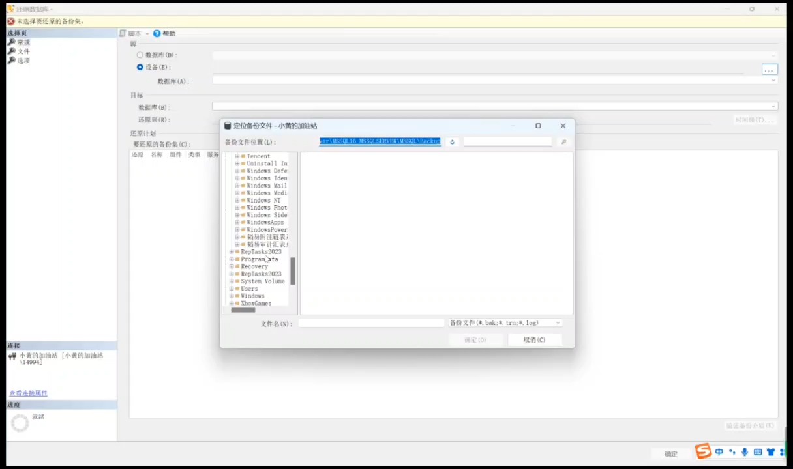Click the Sogou input method S logo
Image resolution: width=793 pixels, height=469 pixels.
702,451
